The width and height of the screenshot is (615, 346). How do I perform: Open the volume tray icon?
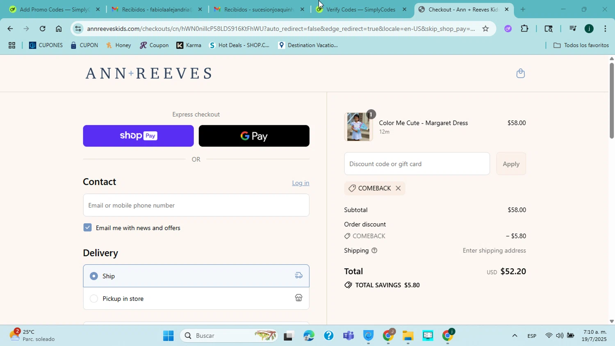tap(559, 336)
